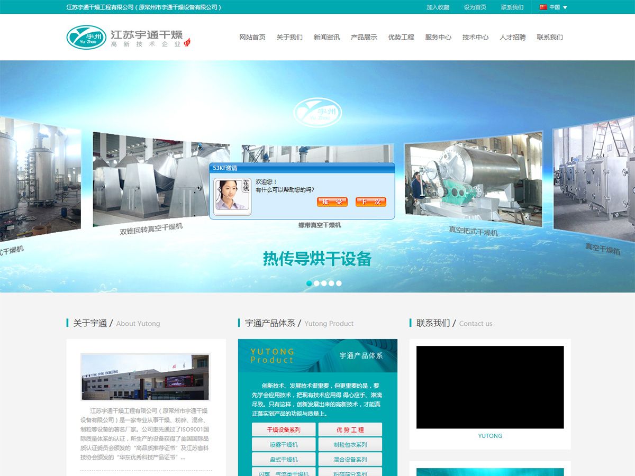Viewport: 635px width, 476px height.
Task: Open the 盘式干燥机 product category
Action: click(284, 459)
